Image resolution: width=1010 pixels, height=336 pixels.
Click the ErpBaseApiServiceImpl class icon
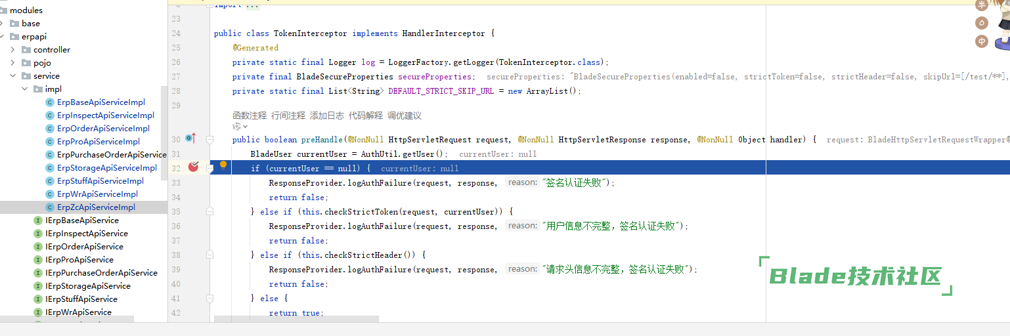tap(50, 102)
